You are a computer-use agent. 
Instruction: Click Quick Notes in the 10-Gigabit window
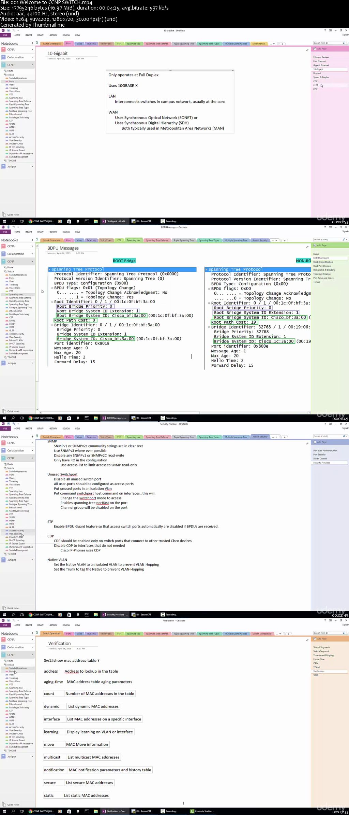click(11, 215)
